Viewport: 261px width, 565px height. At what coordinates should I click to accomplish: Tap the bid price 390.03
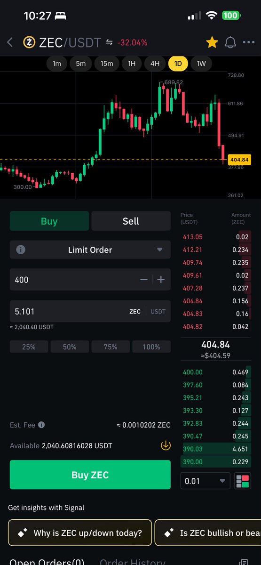point(192,449)
